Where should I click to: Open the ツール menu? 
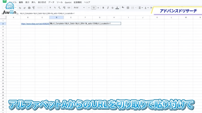60,2
